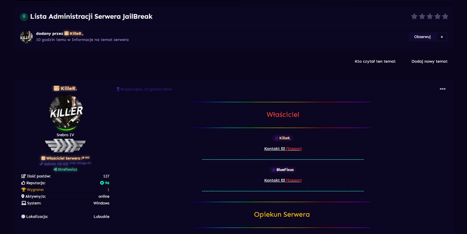Click the 'Właściciel Serwera' group badge
467x234 pixels.
(65, 158)
